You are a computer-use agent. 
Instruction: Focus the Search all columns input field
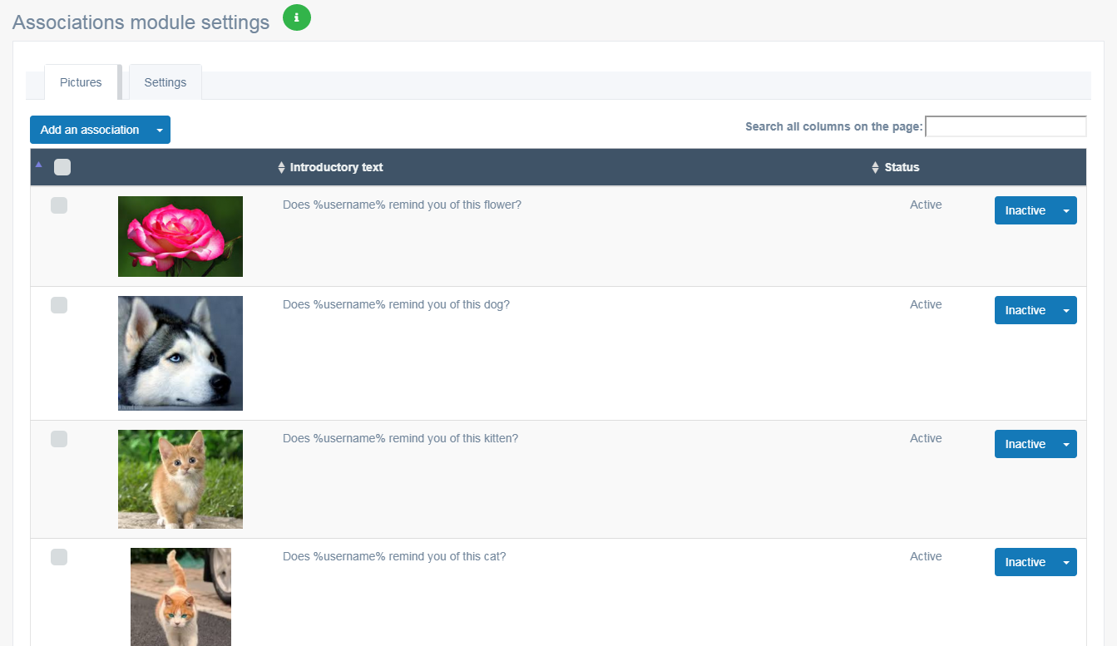tap(1006, 126)
